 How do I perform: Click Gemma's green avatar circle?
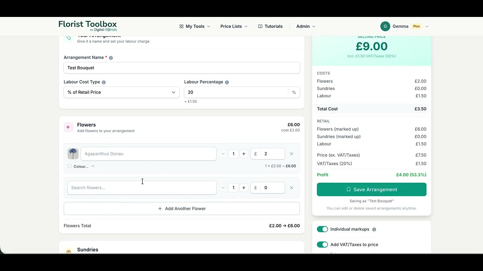click(x=385, y=26)
